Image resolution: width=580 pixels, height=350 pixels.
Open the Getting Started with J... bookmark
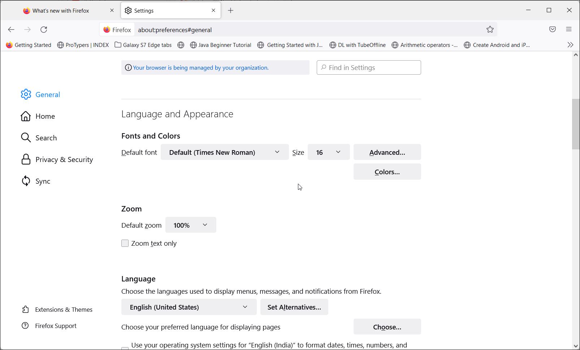point(290,45)
